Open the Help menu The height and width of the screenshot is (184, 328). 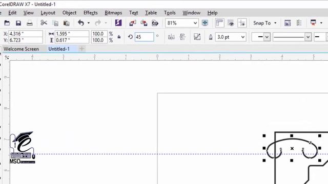click(x=212, y=13)
